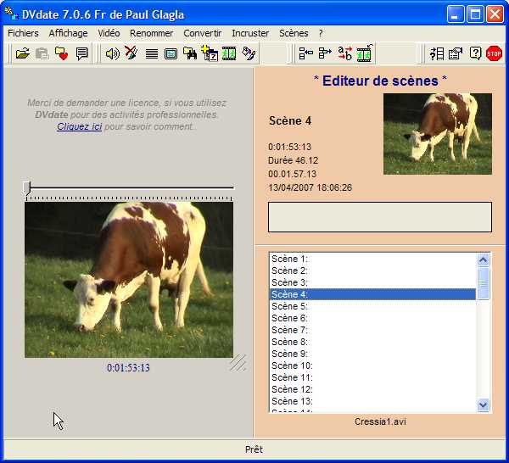509x463 pixels.
Task: Follow the 'Cliquez ici' licence link
Action: [x=79, y=126]
